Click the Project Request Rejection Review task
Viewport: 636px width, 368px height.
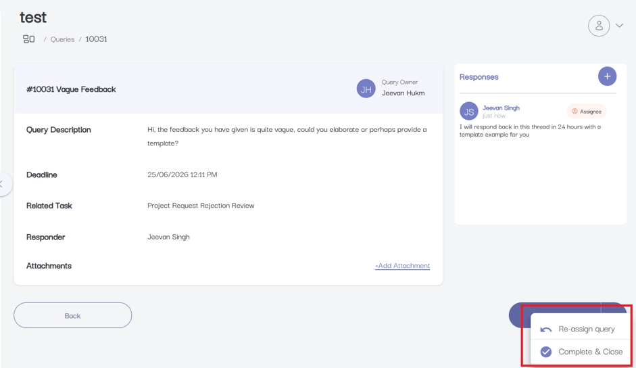pyautogui.click(x=201, y=206)
